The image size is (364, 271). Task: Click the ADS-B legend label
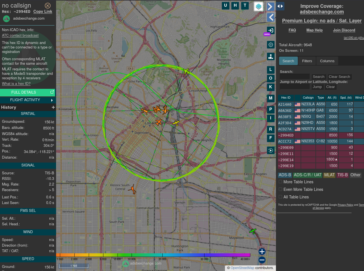pos(285,175)
